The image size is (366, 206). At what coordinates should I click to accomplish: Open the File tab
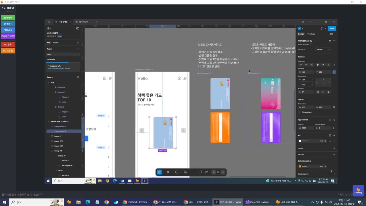coord(49,43)
